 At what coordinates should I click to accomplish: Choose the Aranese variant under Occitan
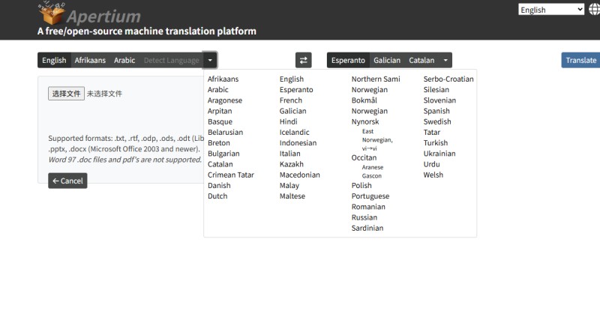pos(372,167)
